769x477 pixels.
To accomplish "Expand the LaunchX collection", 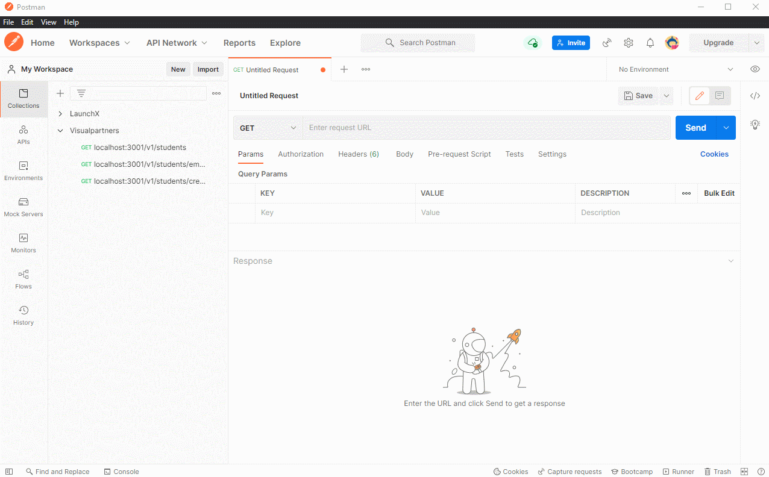I will pos(60,114).
